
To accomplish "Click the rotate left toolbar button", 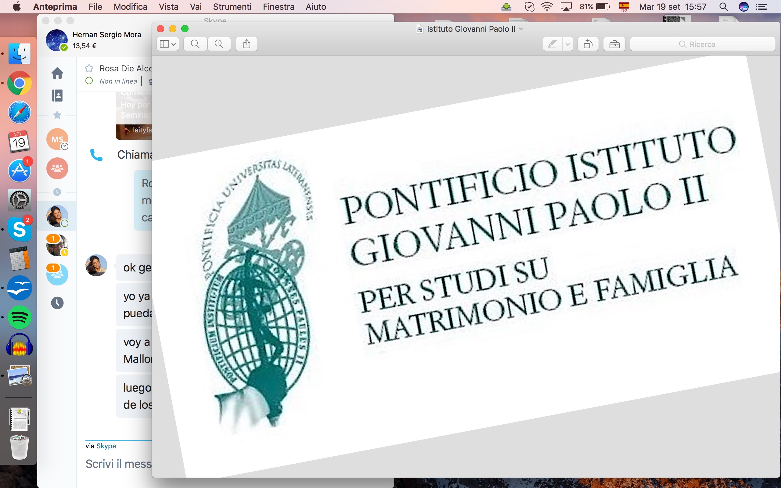I will click(588, 44).
